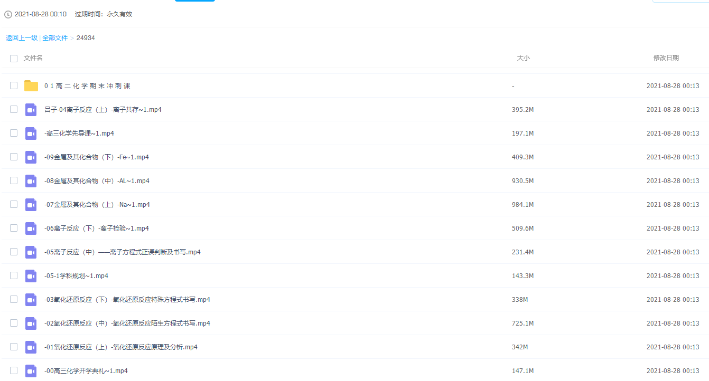The width and height of the screenshot is (709, 381).
Task: Sort files by the 大小 column header
Action: coord(523,58)
